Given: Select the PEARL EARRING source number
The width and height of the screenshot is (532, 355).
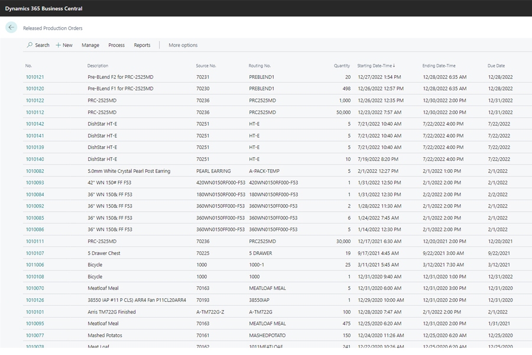Looking at the screenshot, I should [213, 171].
